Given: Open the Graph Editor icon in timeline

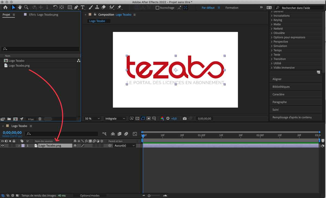Looking at the screenshot, I should click(x=135, y=134).
